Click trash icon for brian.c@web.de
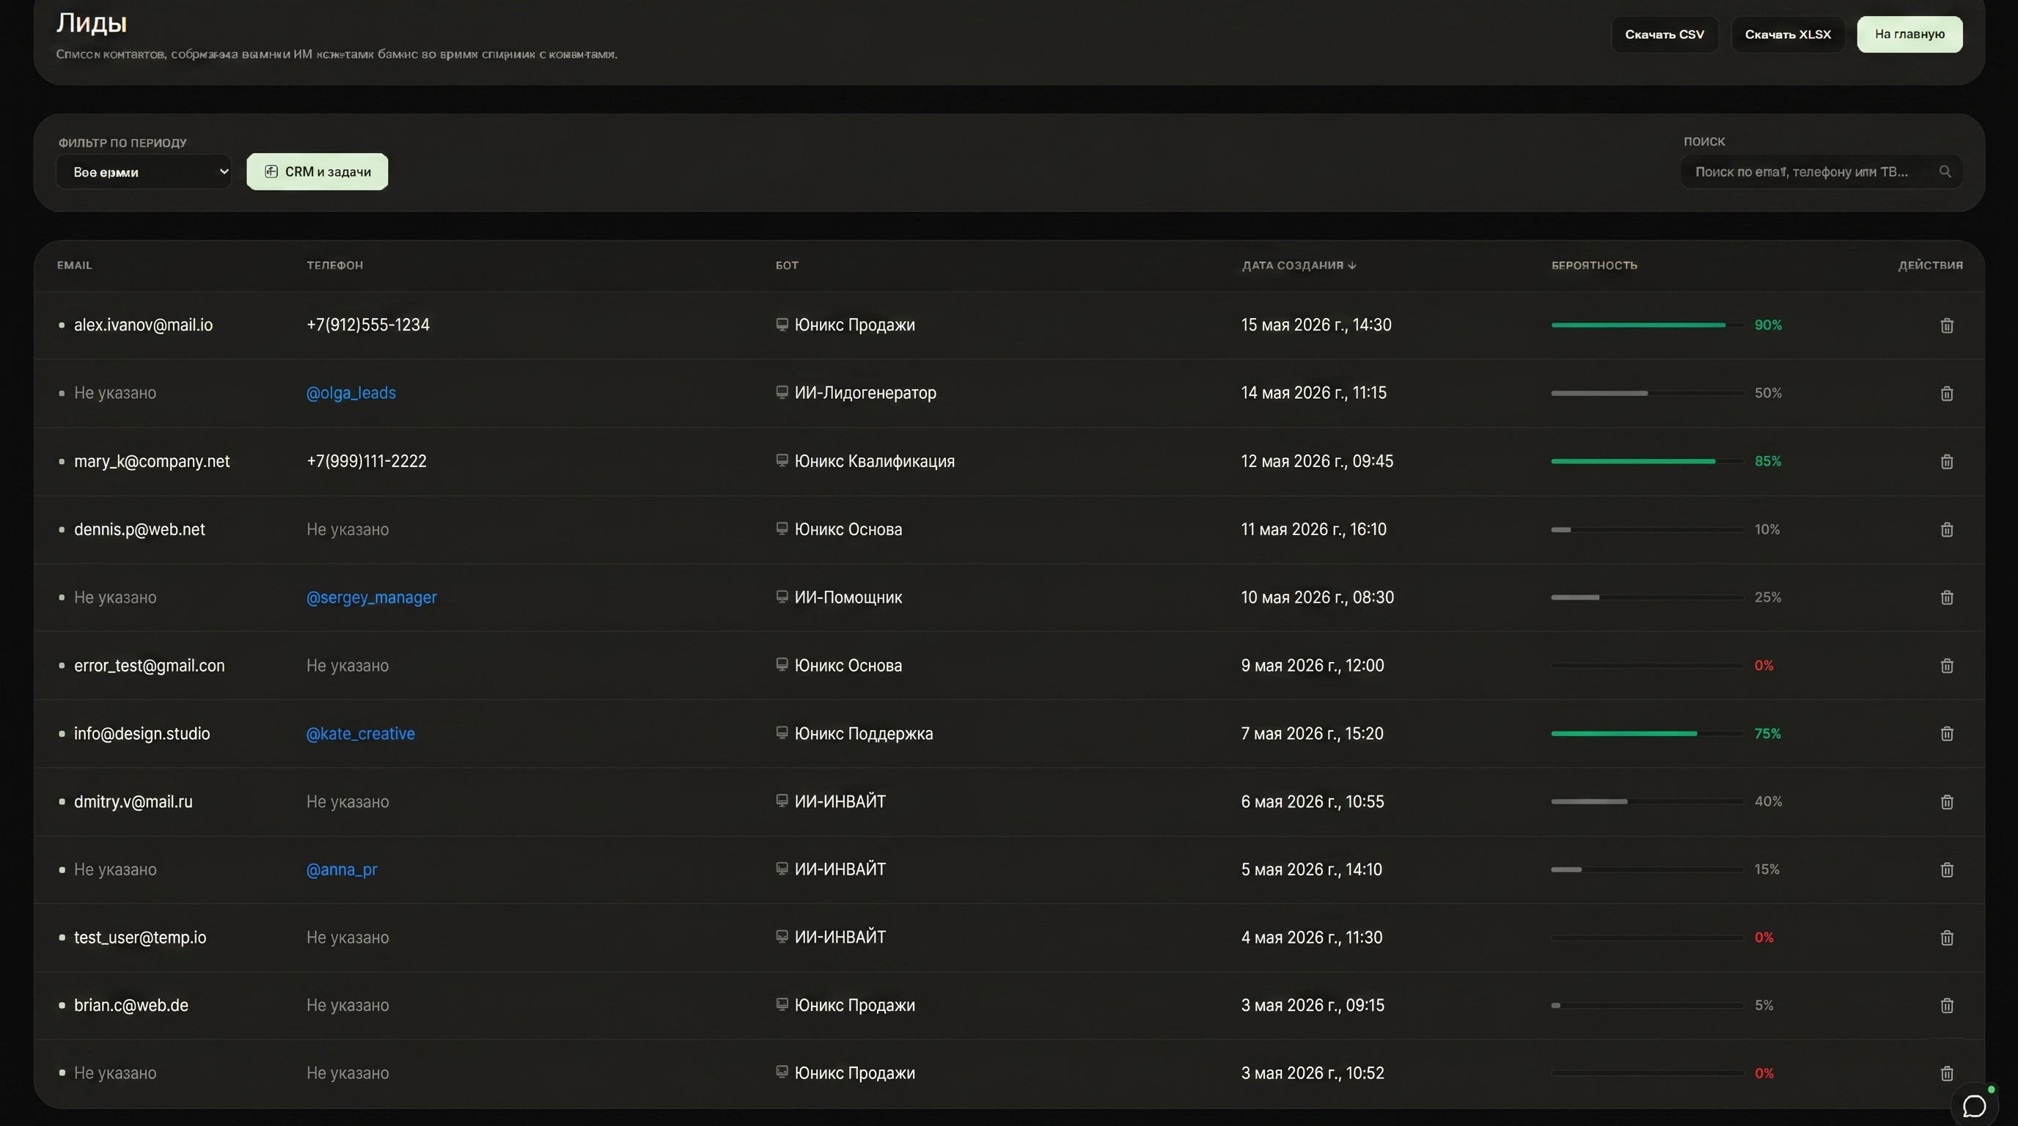The height and width of the screenshot is (1126, 2018). point(1946,1006)
